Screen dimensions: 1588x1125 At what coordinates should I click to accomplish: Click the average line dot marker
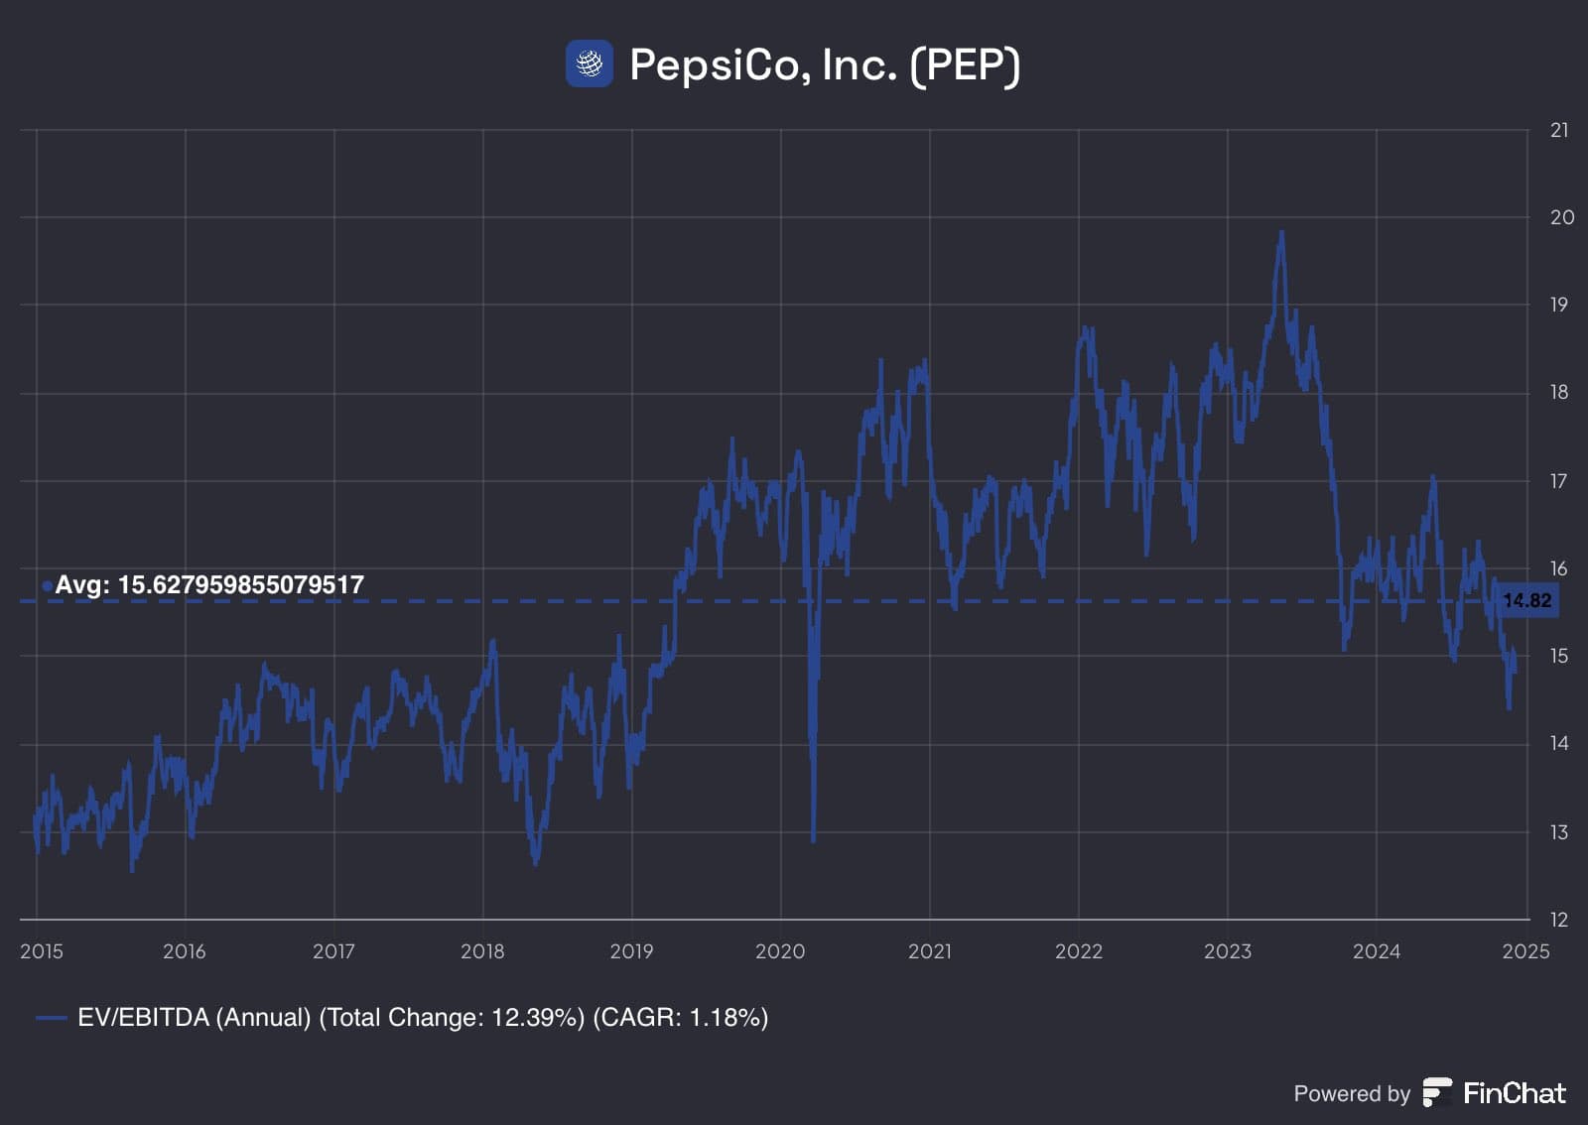click(47, 586)
